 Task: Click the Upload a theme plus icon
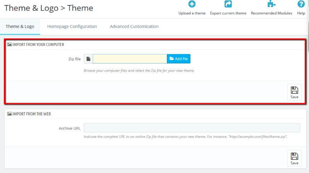click(192, 4)
